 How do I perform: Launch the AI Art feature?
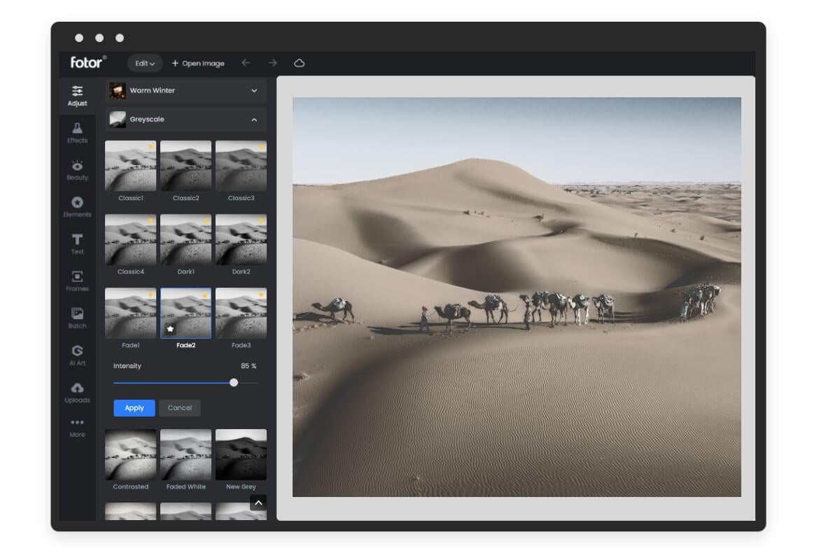tap(77, 357)
